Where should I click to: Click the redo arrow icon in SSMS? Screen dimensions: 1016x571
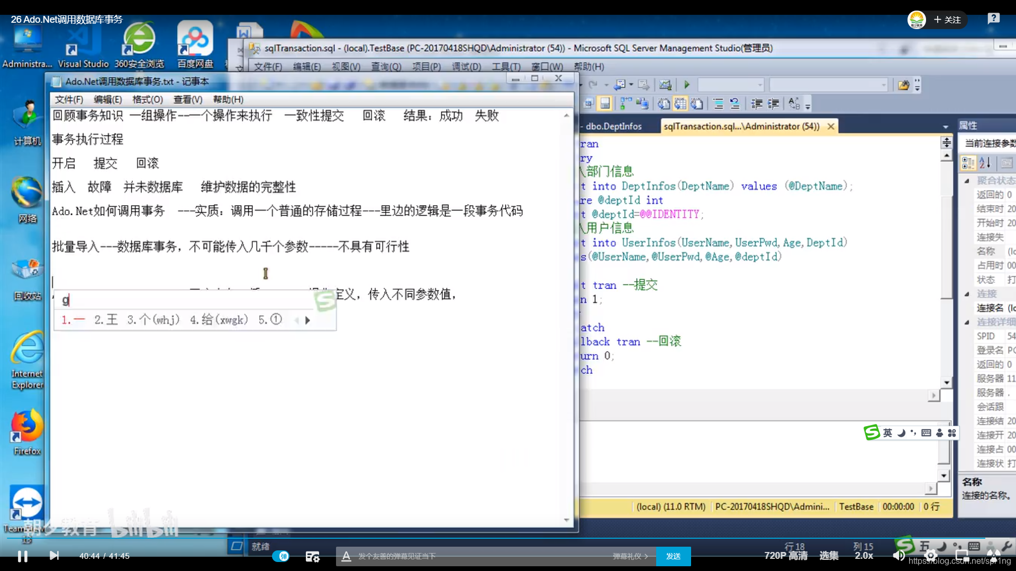click(593, 85)
